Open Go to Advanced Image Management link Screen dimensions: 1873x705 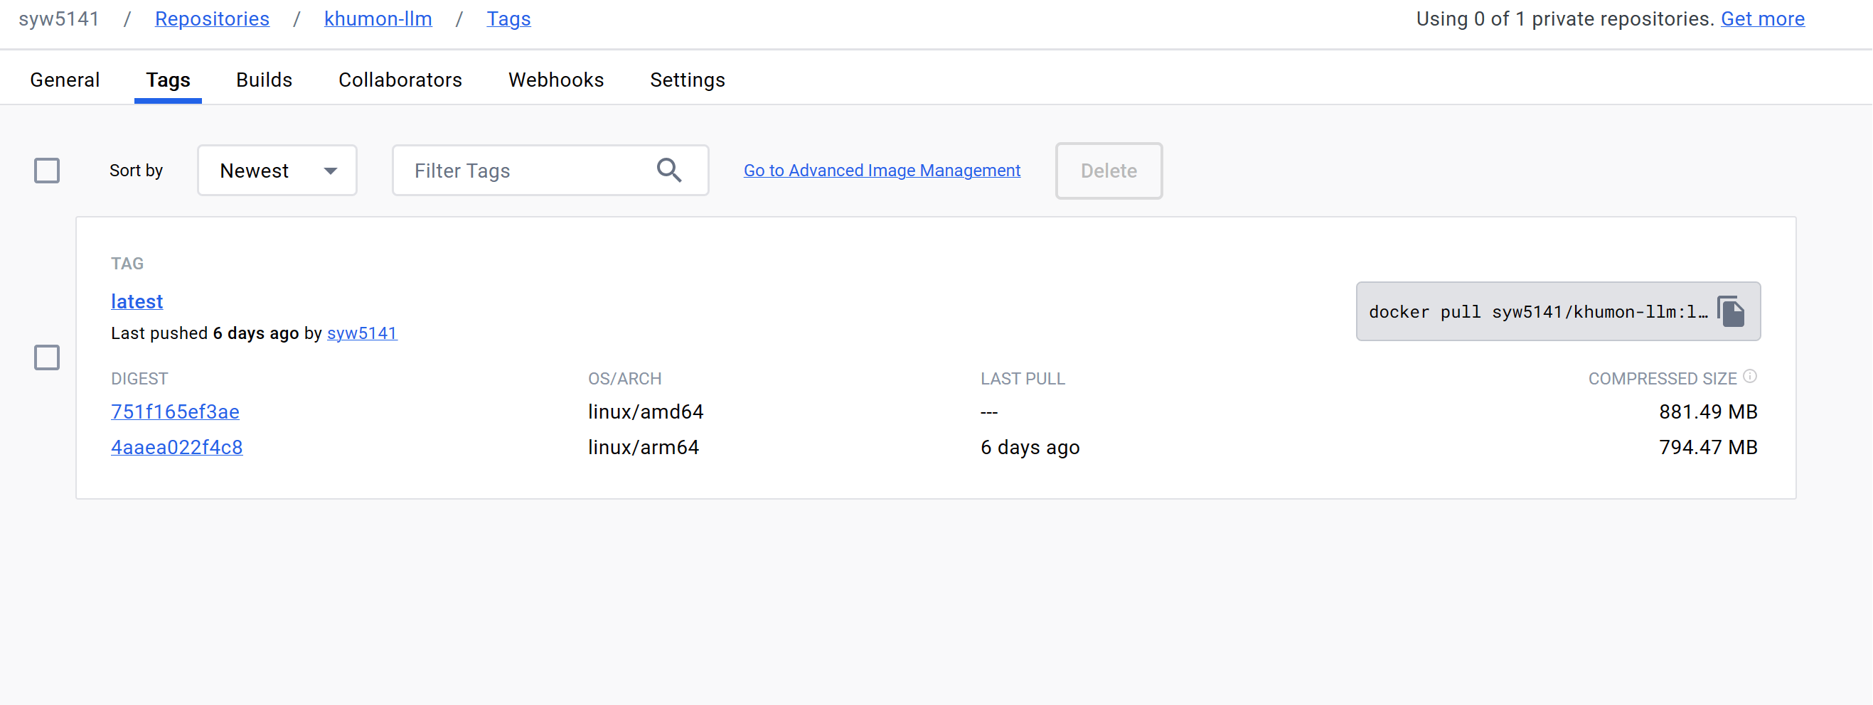(x=881, y=170)
